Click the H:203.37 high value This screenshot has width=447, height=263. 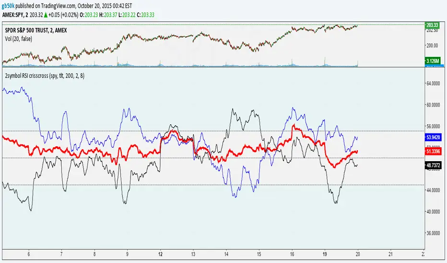pyautogui.click(x=108, y=15)
